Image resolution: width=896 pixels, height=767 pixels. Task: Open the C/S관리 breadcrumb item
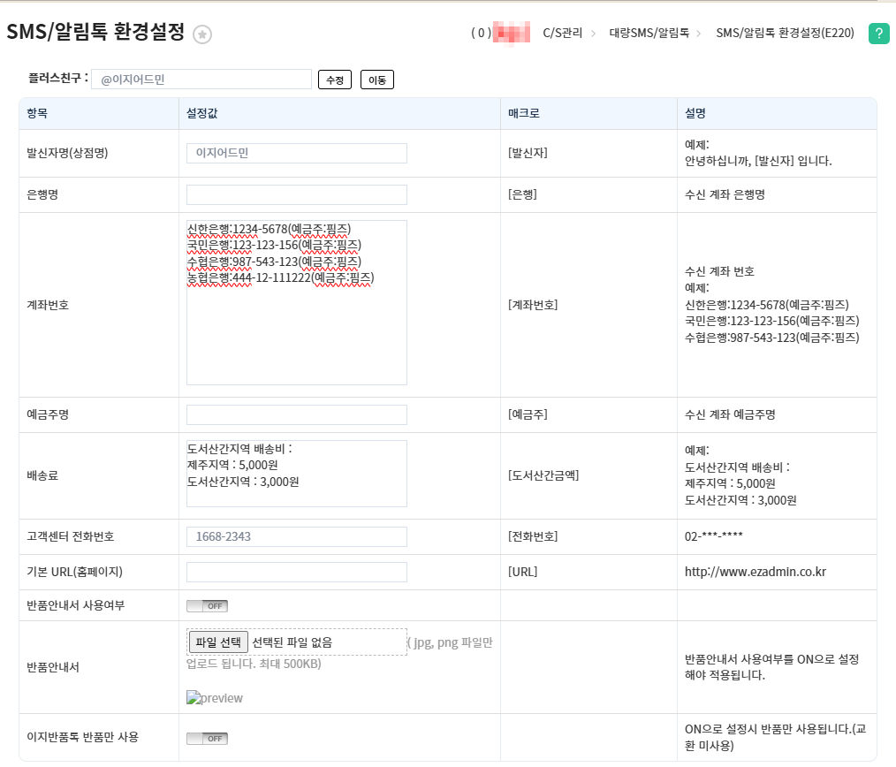tap(562, 34)
